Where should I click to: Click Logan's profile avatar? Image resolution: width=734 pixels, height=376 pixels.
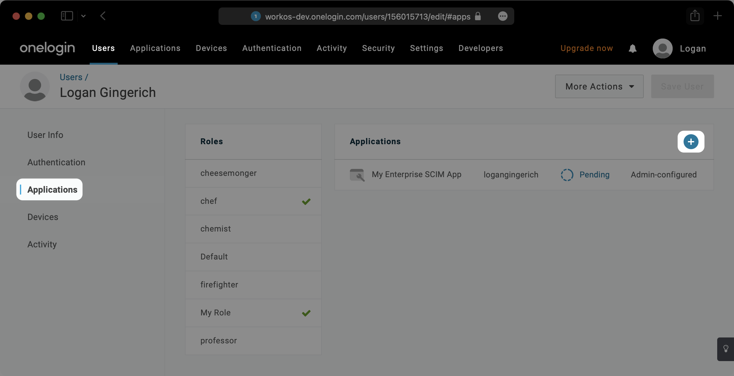click(x=661, y=48)
